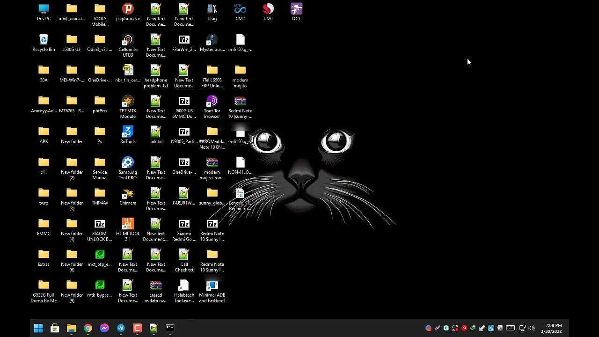Open the MEI-Win7-... folder
The width and height of the screenshot is (599, 337).
(72, 73)
